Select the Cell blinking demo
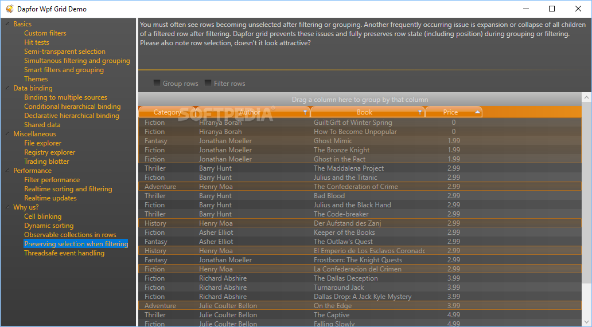 tap(42, 216)
